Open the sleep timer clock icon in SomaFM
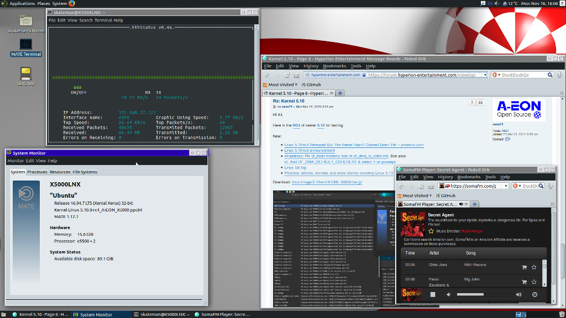 coord(534,295)
